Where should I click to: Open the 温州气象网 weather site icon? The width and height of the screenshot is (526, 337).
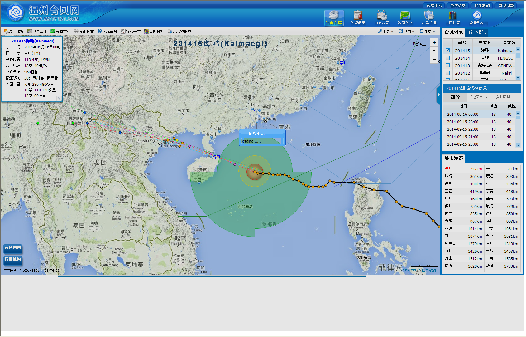click(477, 17)
